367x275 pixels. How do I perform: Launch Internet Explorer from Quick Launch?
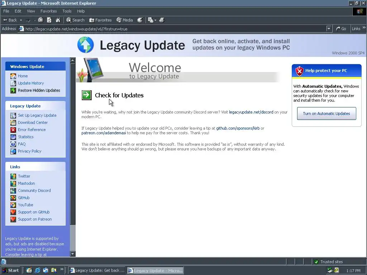click(37, 270)
